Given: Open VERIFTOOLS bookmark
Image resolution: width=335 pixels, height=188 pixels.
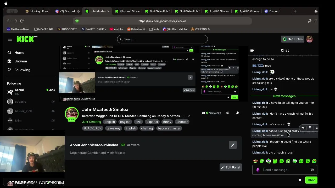Looking at the screenshot, I should (200, 29).
